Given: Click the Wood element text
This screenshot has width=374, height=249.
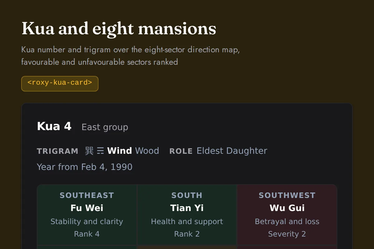Looking at the screenshot, I should click(147, 151).
